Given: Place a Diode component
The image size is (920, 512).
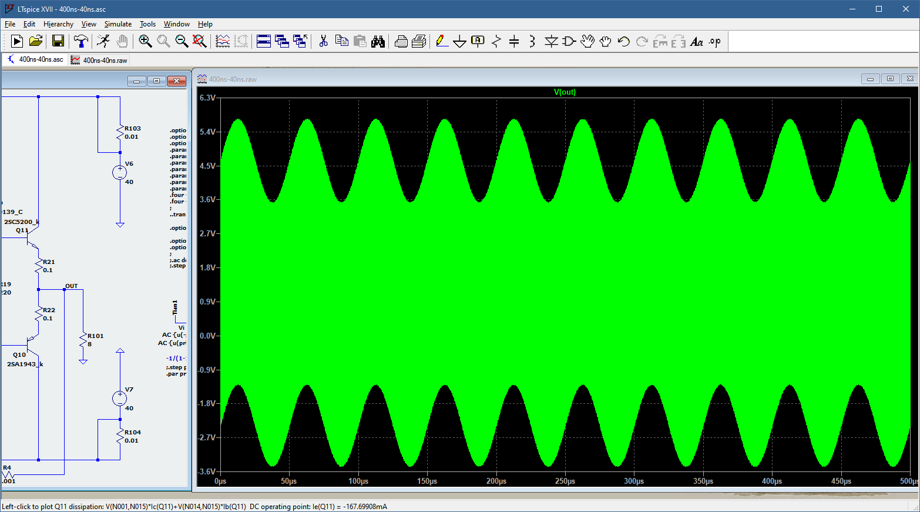Looking at the screenshot, I should [551, 41].
